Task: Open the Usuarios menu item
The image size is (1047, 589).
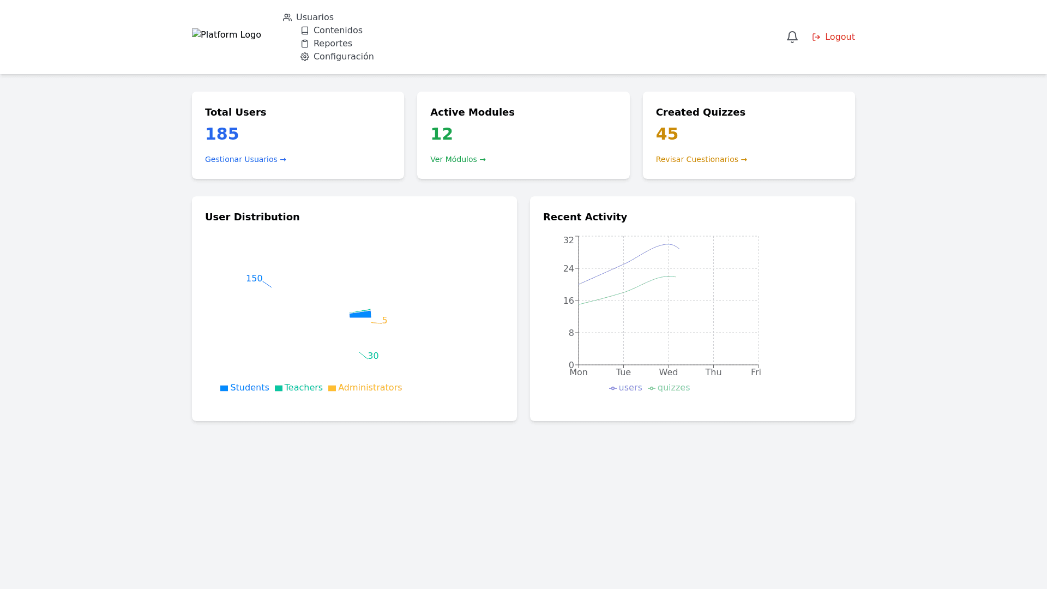Action: 315,17
